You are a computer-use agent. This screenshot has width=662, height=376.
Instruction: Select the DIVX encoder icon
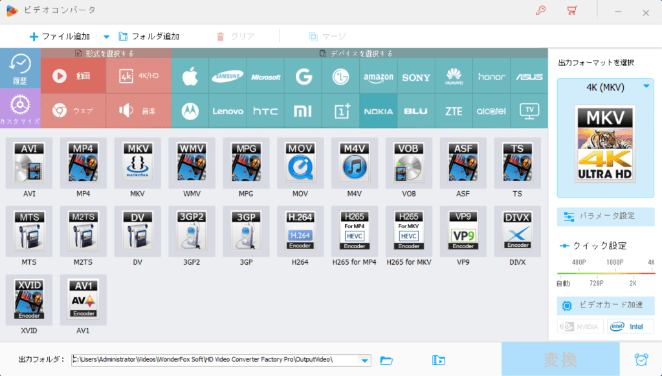(x=517, y=231)
